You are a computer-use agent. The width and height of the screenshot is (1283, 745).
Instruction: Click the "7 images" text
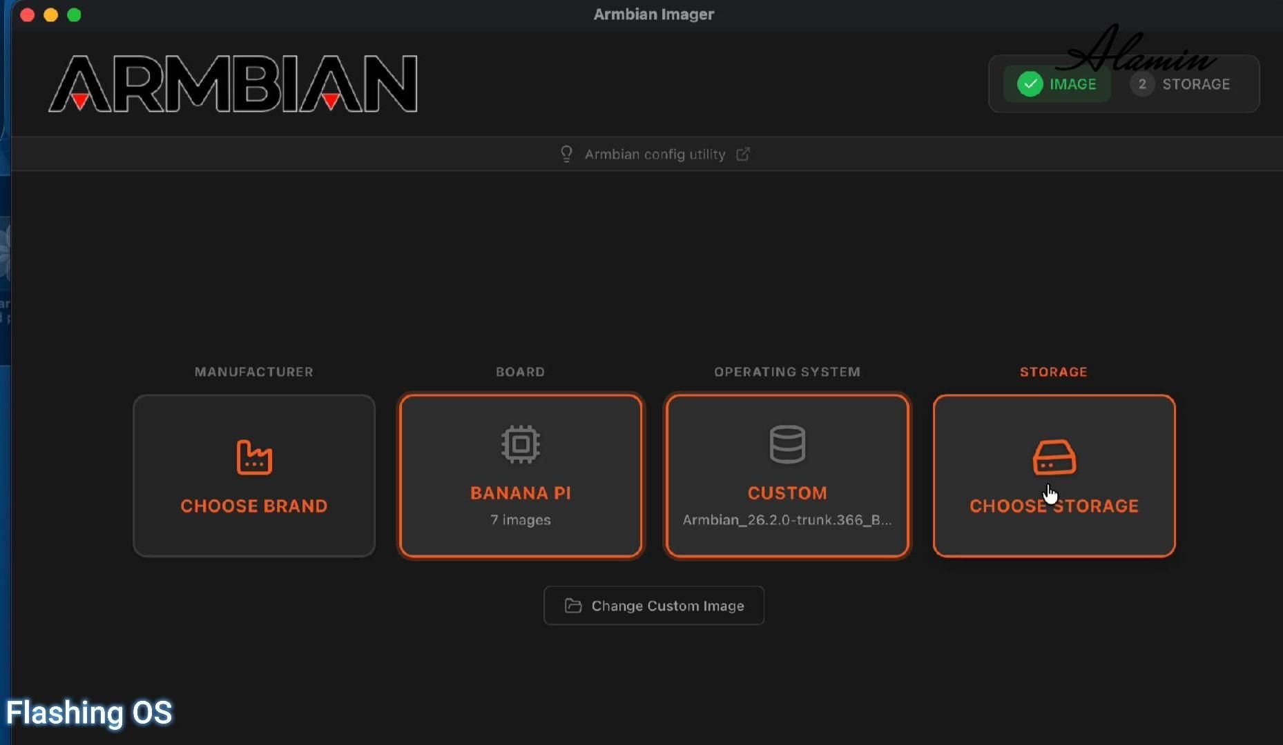pyautogui.click(x=521, y=519)
